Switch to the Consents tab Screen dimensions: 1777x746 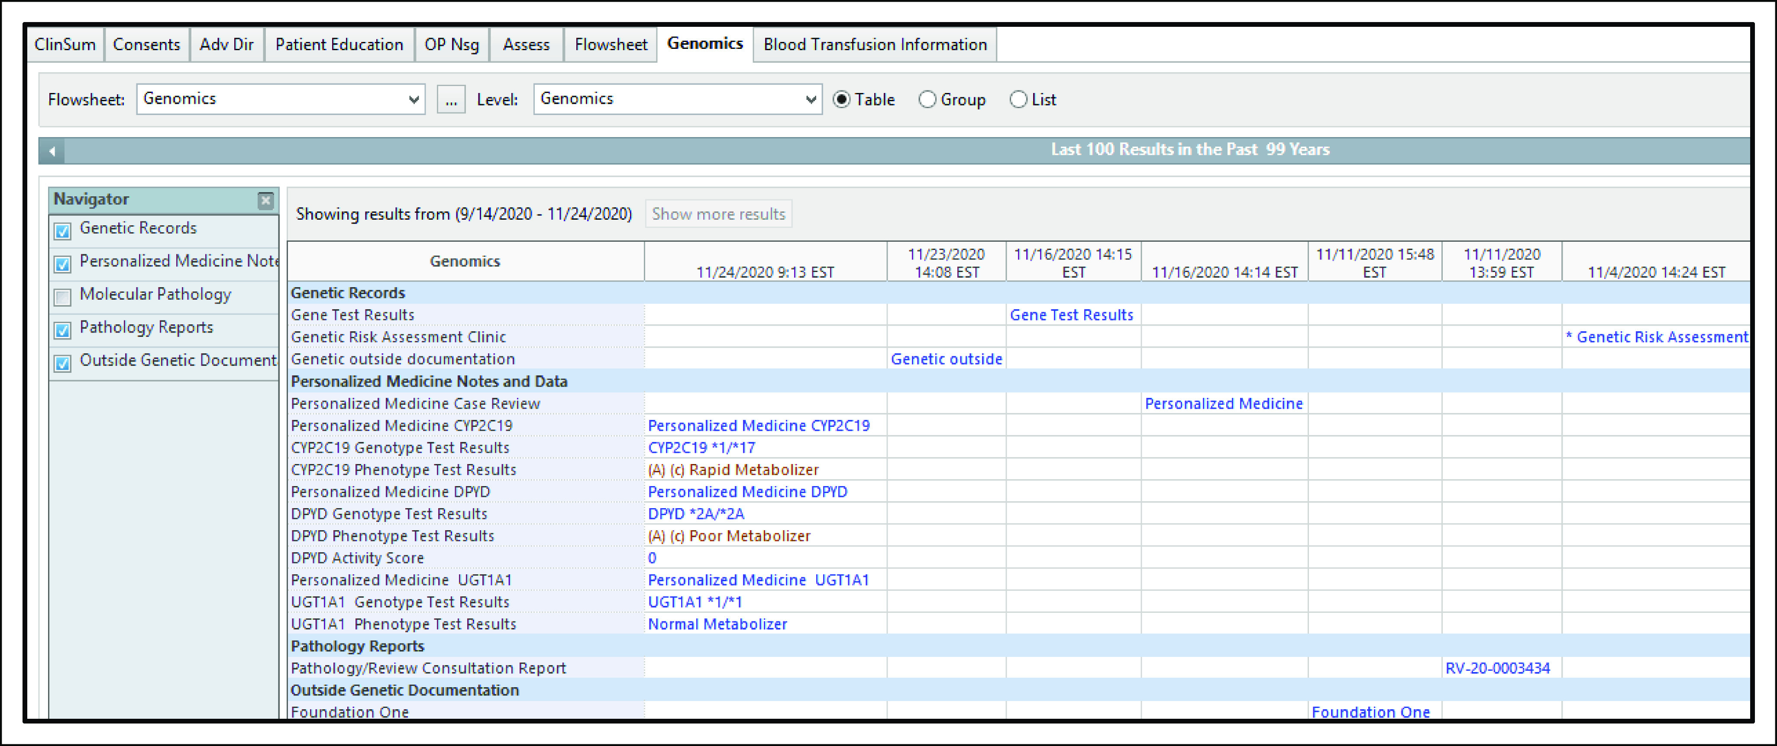point(146,45)
